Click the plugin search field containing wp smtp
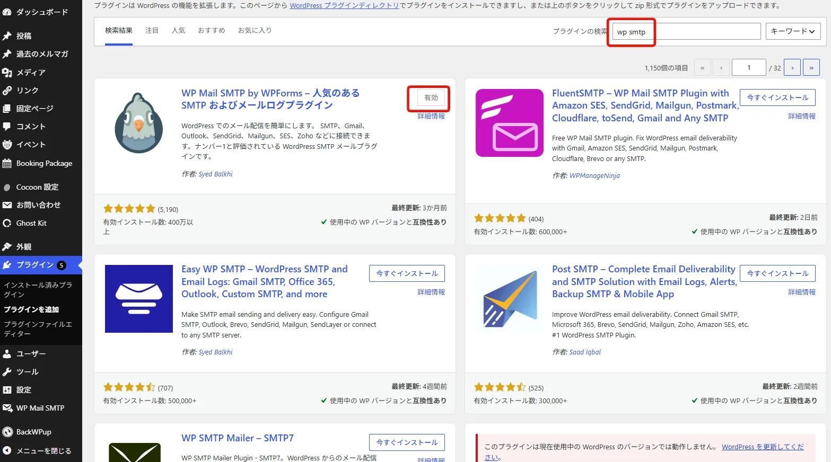Screen dimensions: 831x462 click(x=687, y=31)
